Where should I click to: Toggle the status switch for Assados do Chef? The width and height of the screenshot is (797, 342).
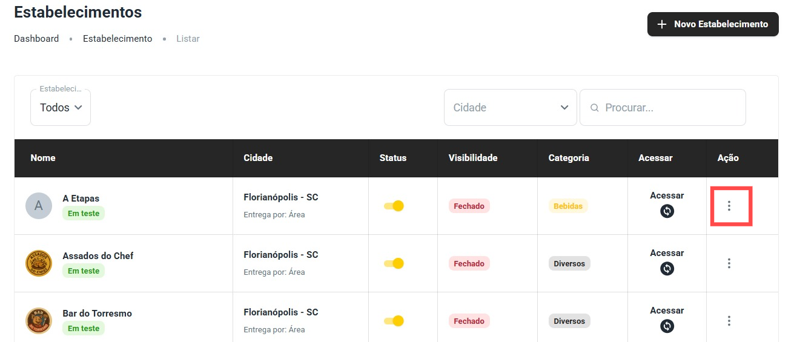[x=394, y=263]
